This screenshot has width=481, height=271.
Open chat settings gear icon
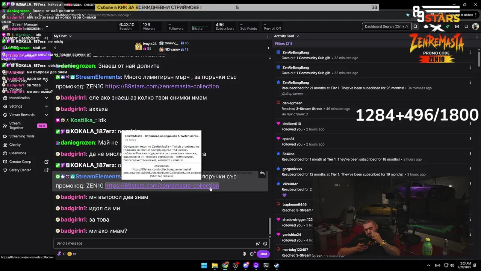click(252, 254)
